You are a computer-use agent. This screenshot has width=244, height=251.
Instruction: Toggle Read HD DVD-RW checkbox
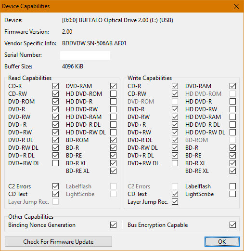pyautogui.click(x=113, y=109)
